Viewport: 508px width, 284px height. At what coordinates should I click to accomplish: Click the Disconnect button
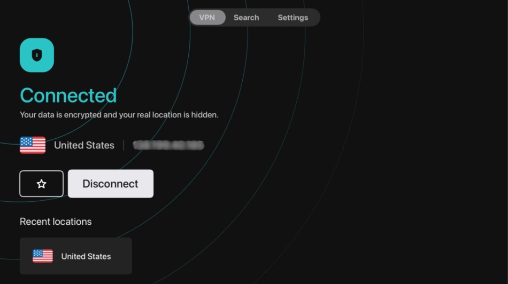(111, 184)
